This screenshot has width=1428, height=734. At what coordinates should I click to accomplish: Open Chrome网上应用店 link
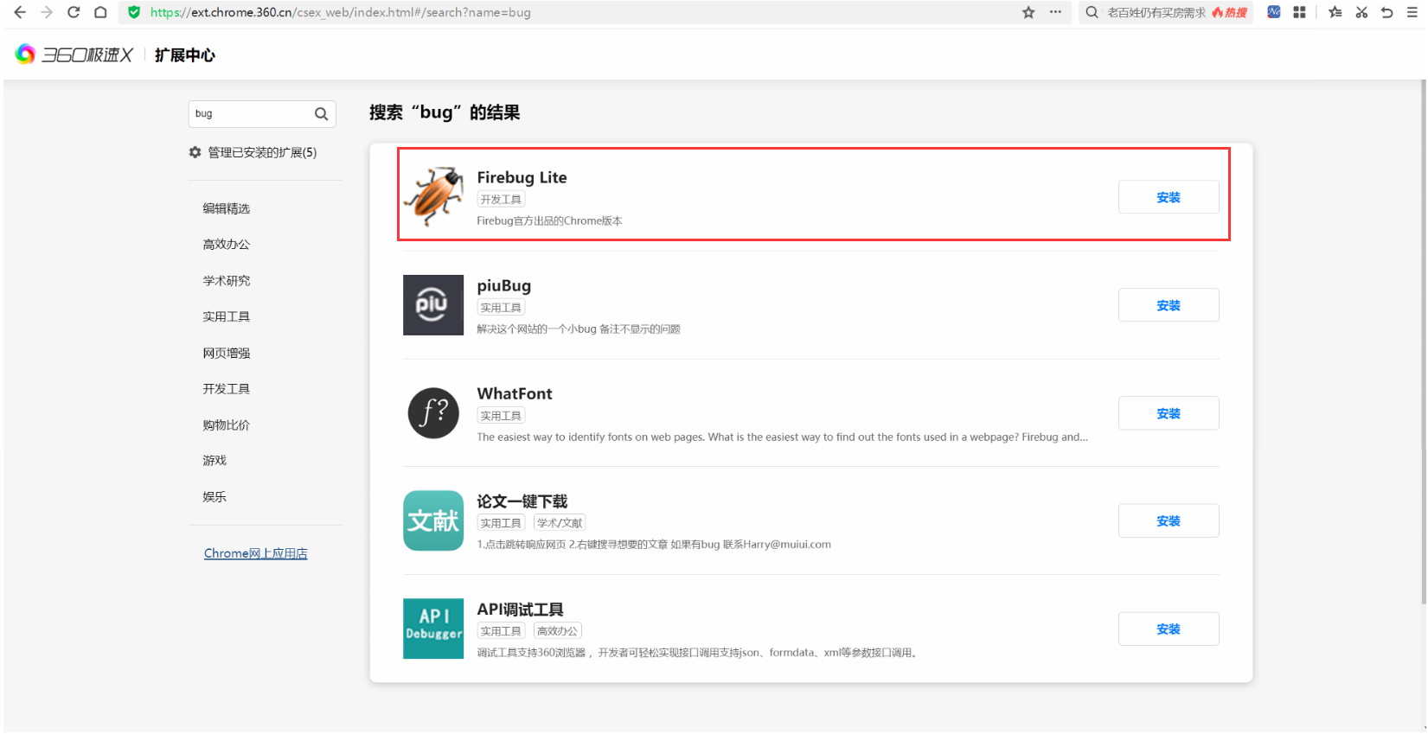(x=256, y=553)
